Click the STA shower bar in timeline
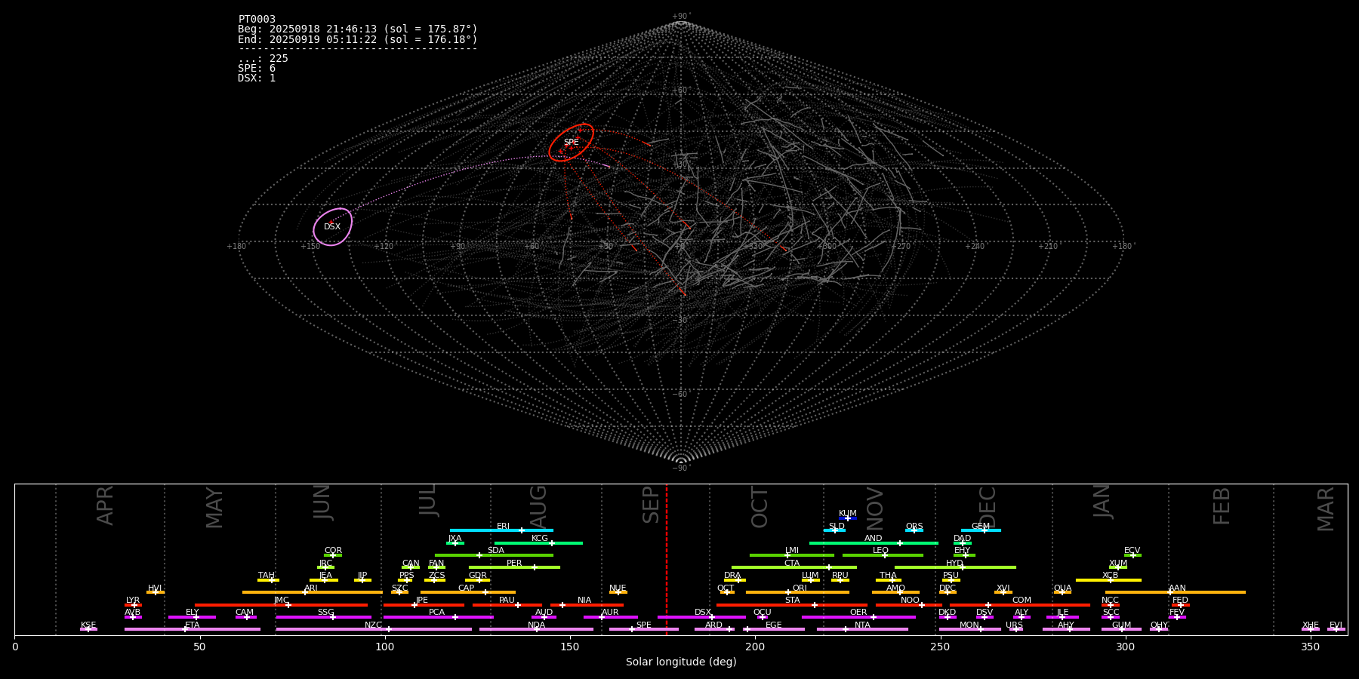The image size is (1359, 679). (792, 604)
